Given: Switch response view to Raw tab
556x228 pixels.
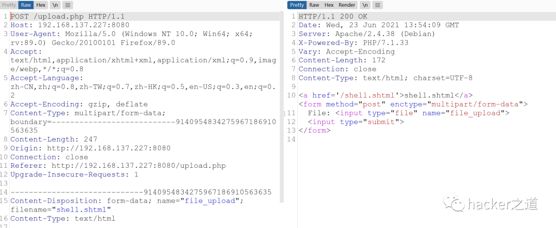Looking at the screenshot, I should click(x=314, y=5).
